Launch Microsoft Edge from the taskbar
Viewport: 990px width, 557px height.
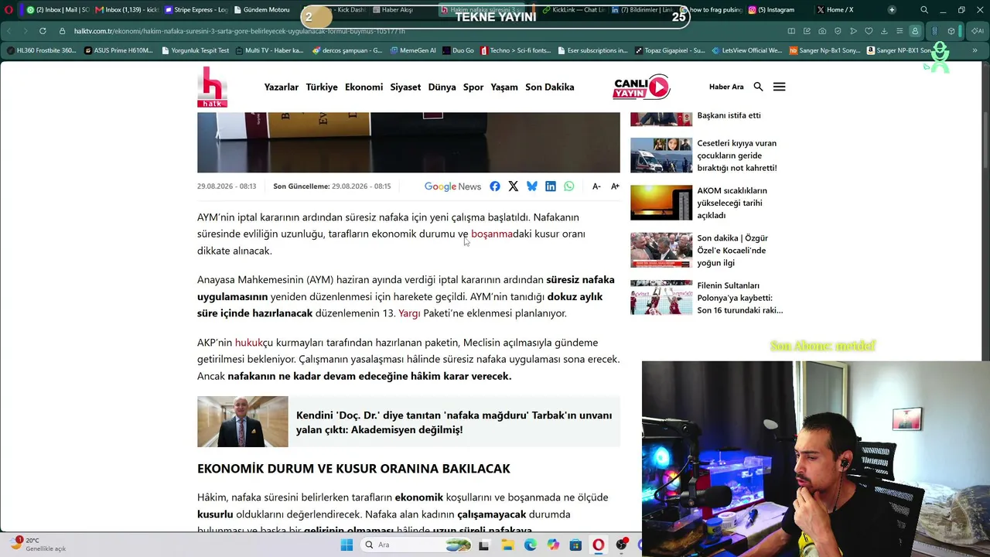point(530,545)
